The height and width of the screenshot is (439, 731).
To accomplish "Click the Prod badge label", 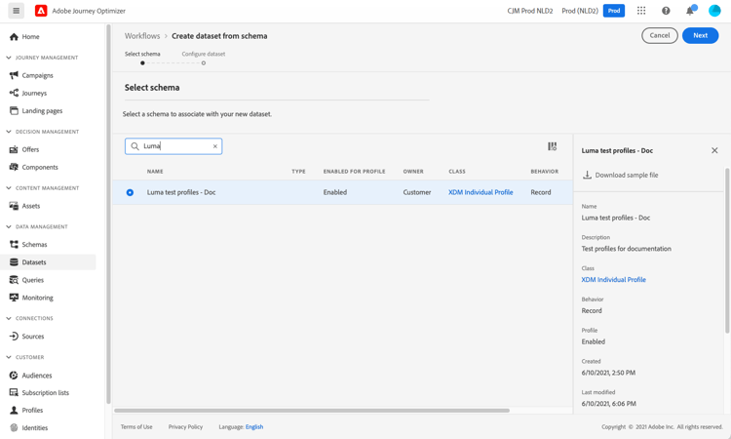I will coord(614,11).
